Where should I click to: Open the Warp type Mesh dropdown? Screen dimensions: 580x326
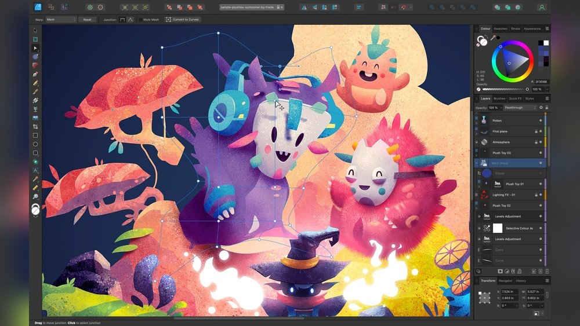click(61, 20)
